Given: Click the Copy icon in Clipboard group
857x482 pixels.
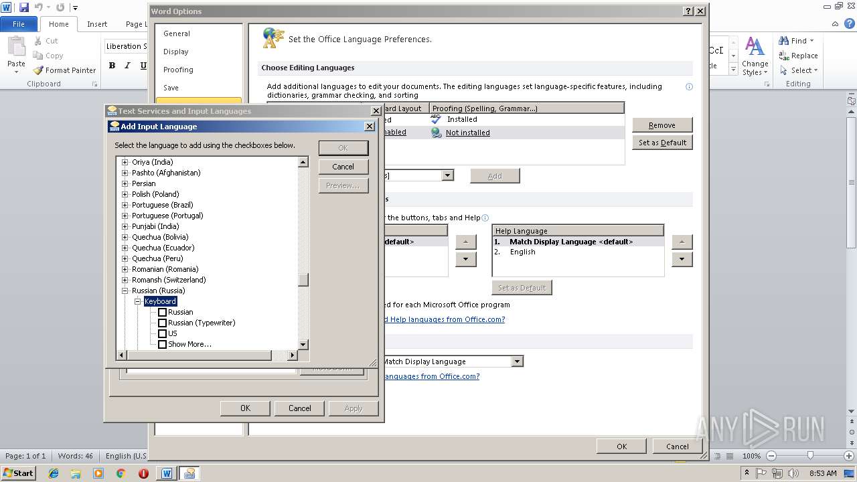Looking at the screenshot, I should [x=39, y=56].
